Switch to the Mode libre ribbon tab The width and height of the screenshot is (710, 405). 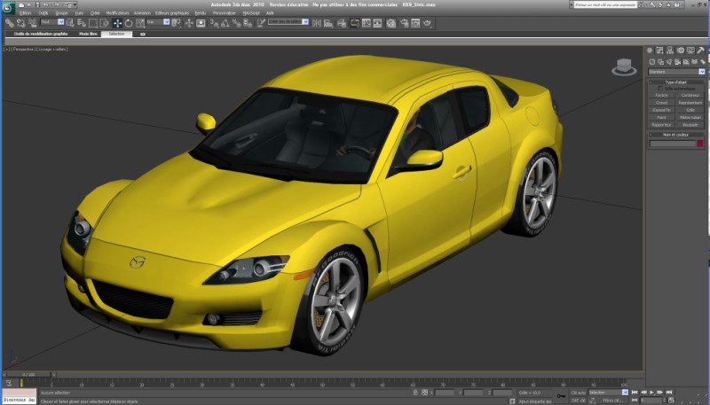coord(88,33)
